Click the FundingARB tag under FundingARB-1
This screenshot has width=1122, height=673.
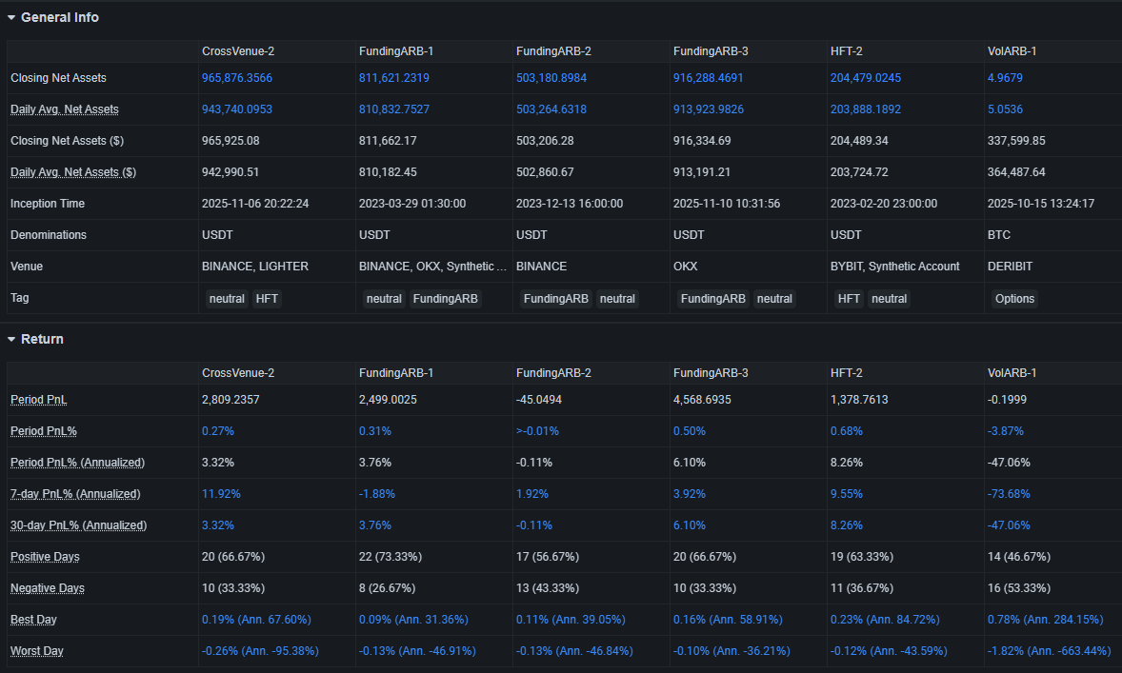click(445, 299)
